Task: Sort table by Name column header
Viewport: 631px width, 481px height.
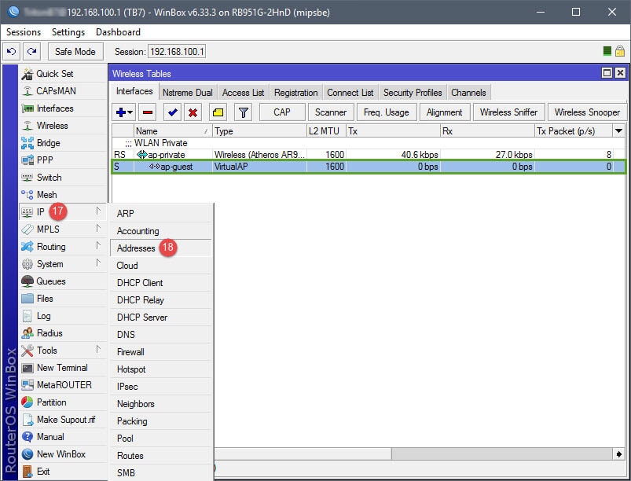Action: pos(173,130)
